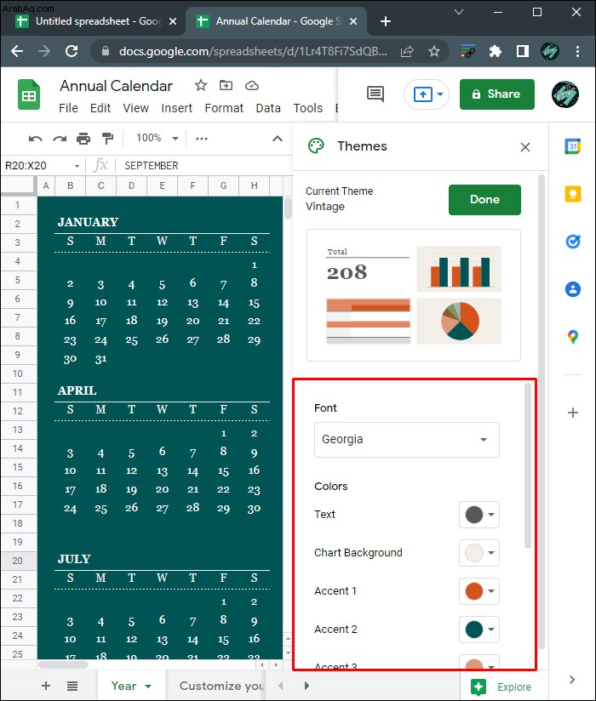Open the Year sheet tab menu arrow
Viewport: 596px width, 701px height.
tap(148, 686)
